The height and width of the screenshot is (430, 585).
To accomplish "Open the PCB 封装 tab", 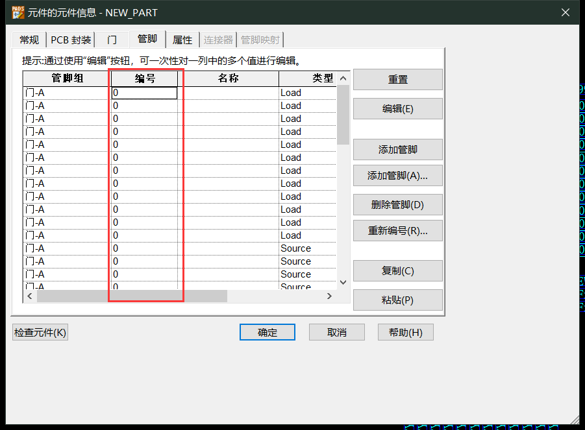I will [x=71, y=40].
